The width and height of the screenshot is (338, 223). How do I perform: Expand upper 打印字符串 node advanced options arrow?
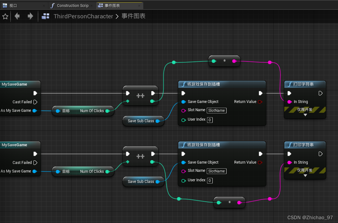click(305, 115)
